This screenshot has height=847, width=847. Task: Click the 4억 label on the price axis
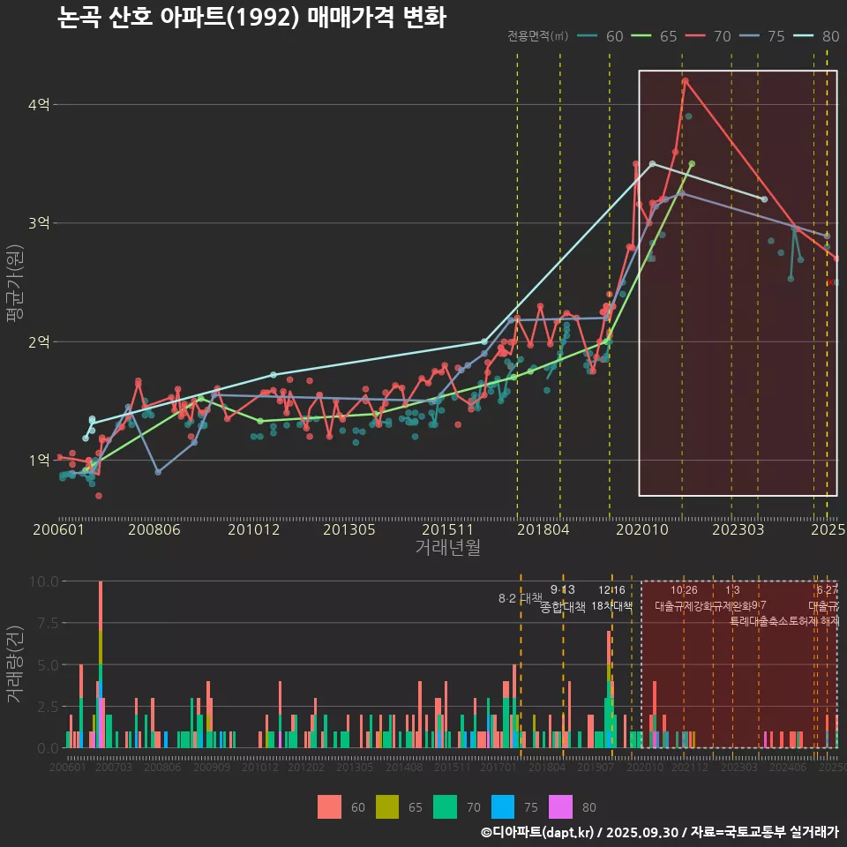pyautogui.click(x=39, y=104)
